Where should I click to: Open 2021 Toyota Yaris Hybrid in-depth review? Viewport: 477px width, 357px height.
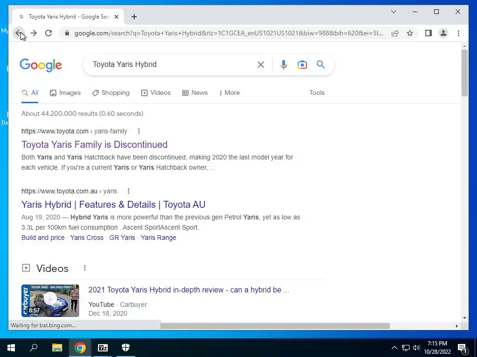tap(189, 290)
